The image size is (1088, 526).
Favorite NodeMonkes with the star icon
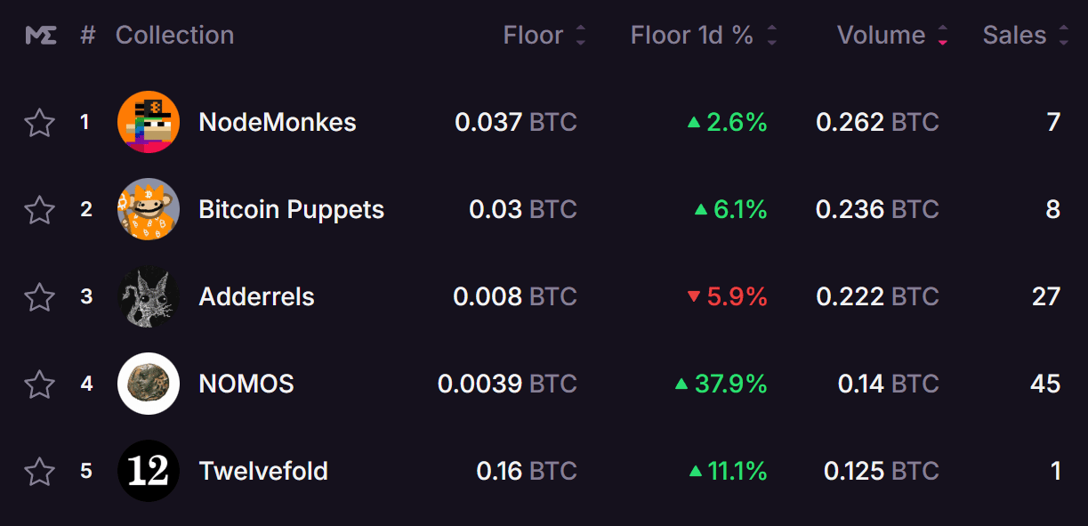coord(39,122)
